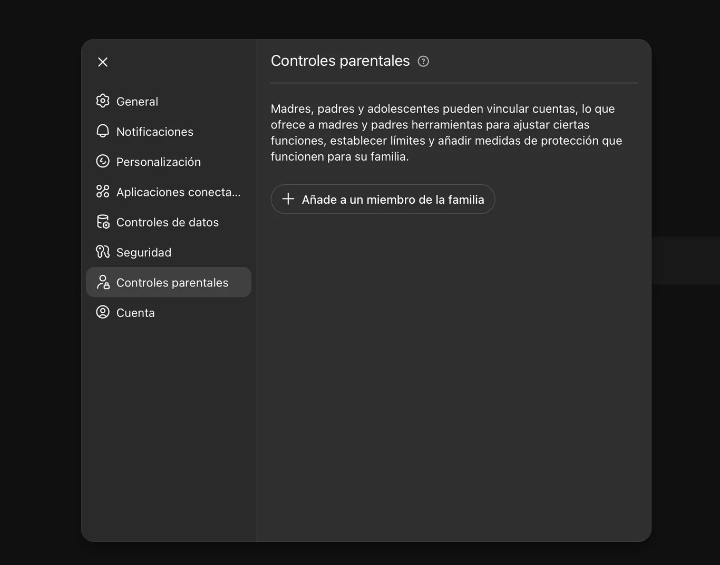Click the bell icon for Notificaciones
This screenshot has width=720, height=565.
coord(103,131)
